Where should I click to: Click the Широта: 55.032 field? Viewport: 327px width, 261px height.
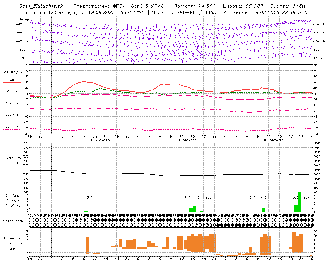[x=243, y=6]
